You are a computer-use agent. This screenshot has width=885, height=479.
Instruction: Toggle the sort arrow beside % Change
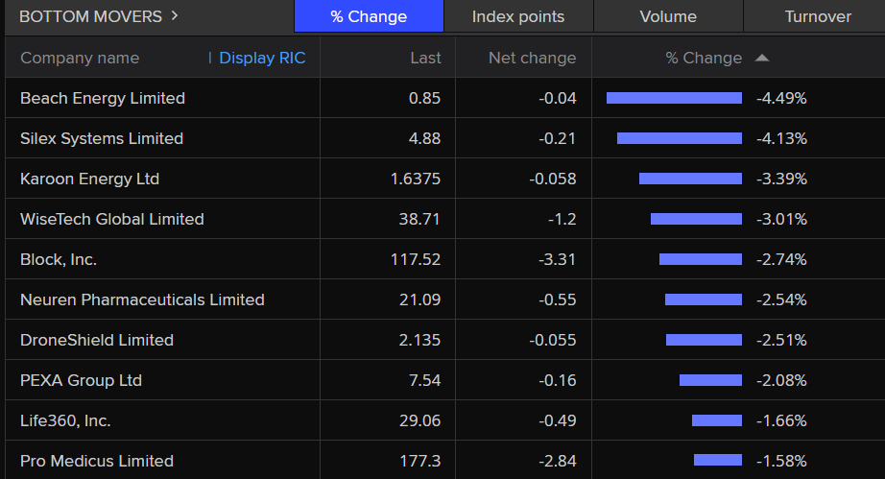[x=762, y=58]
